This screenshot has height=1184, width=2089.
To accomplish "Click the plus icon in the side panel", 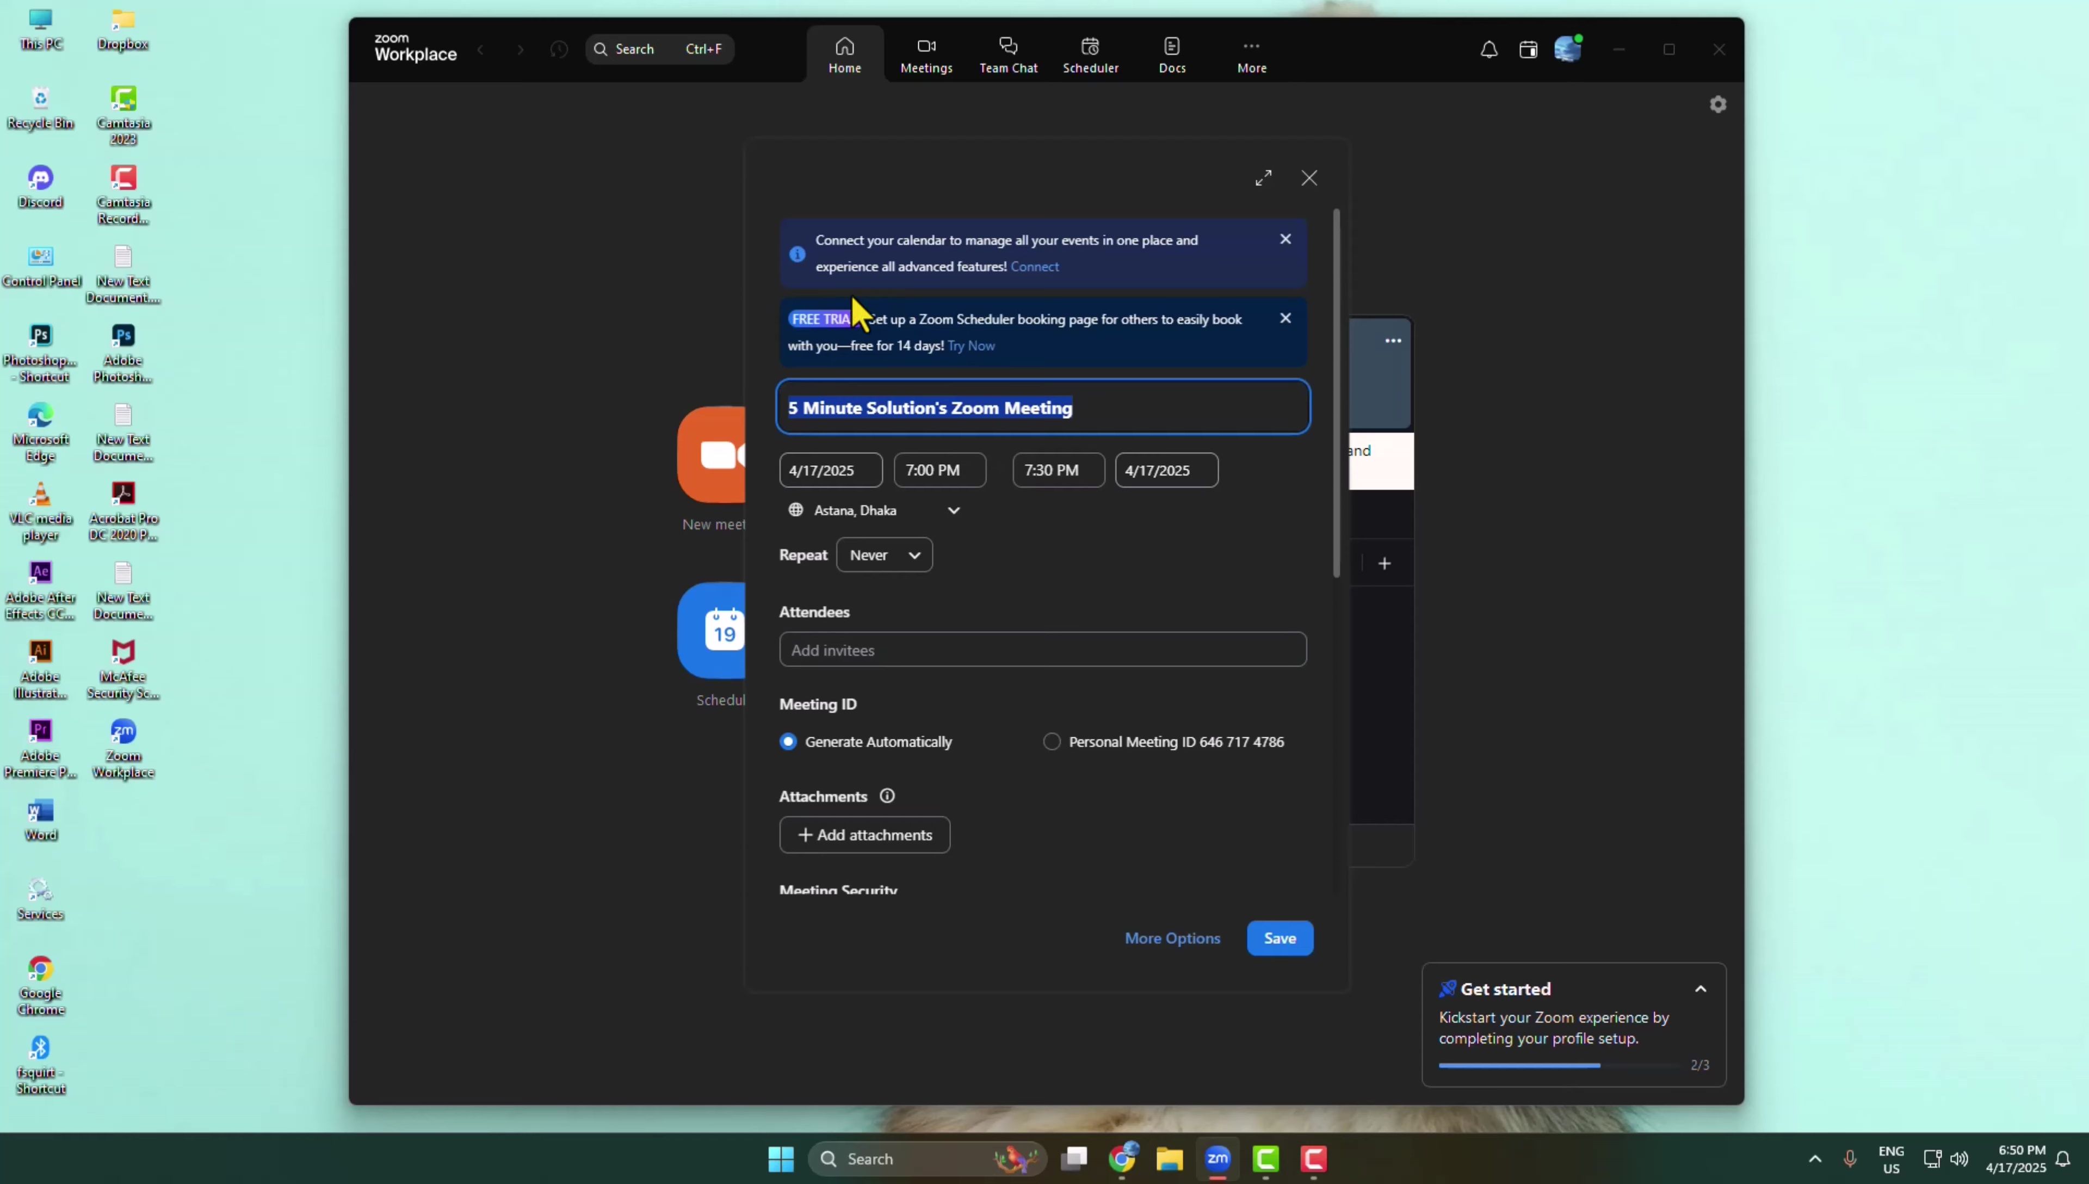I will click(x=1383, y=563).
